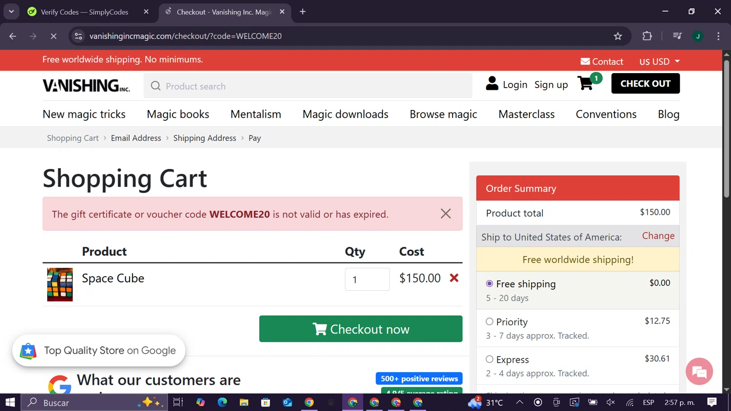Click the green Checkout now button
The height and width of the screenshot is (411, 731).
pos(361,329)
